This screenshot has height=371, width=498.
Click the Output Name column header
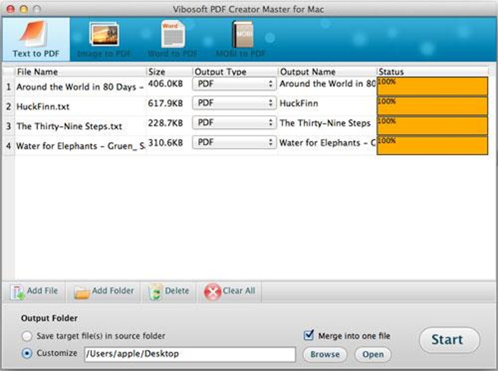point(327,72)
